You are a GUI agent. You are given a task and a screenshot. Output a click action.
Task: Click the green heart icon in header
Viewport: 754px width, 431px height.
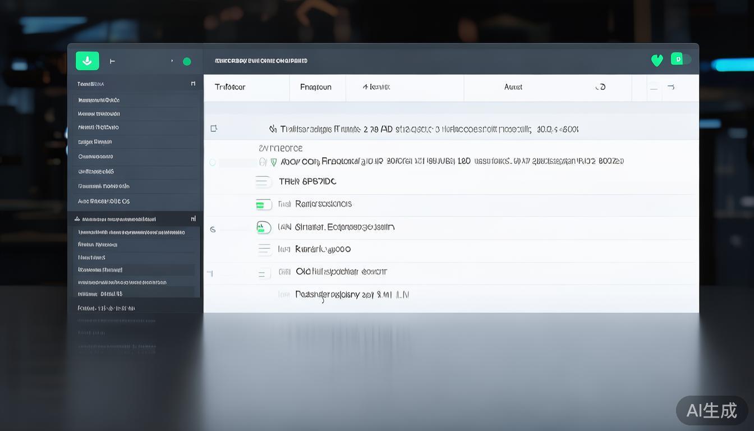click(x=657, y=61)
